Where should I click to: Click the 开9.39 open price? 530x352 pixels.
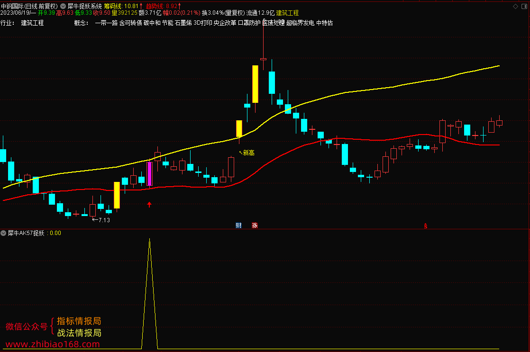point(46,13)
